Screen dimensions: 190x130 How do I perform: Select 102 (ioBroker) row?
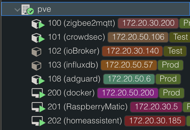click(x=74, y=51)
